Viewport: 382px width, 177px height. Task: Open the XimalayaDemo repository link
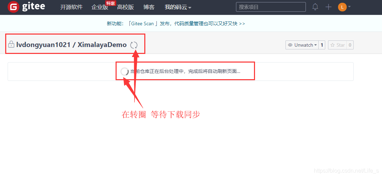point(102,45)
